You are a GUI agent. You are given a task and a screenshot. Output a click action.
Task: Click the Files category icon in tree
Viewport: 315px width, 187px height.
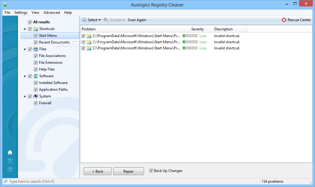click(x=36, y=49)
